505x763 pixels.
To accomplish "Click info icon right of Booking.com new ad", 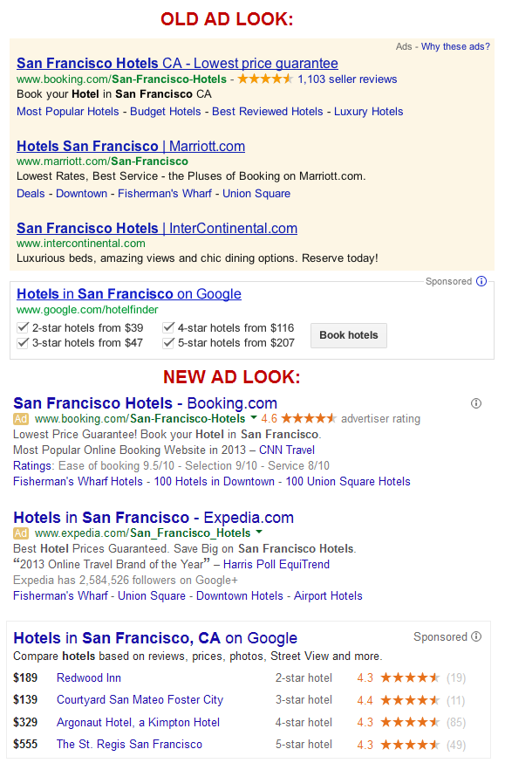I will tap(476, 403).
